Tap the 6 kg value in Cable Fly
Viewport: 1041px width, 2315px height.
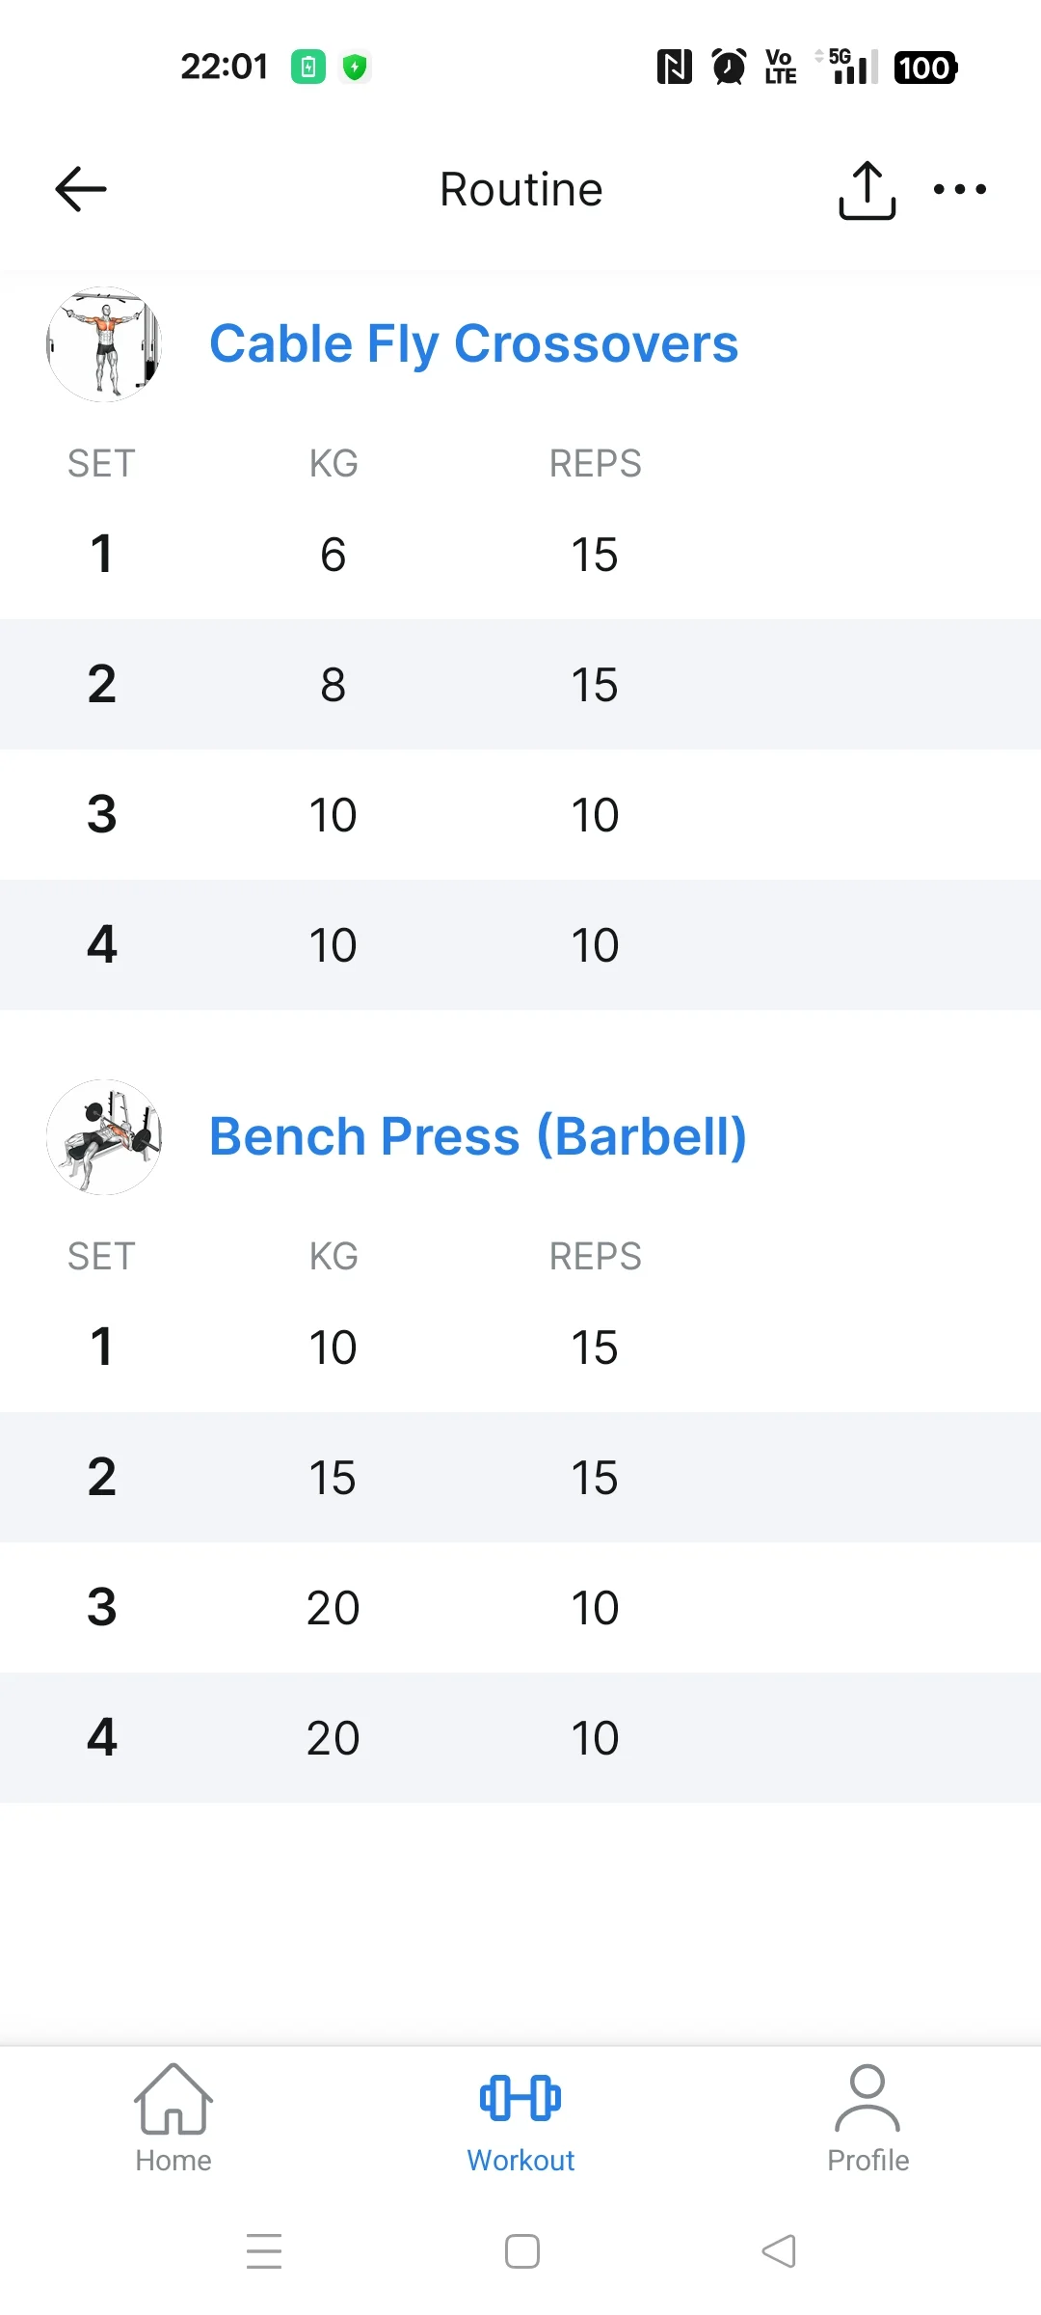coord(333,556)
